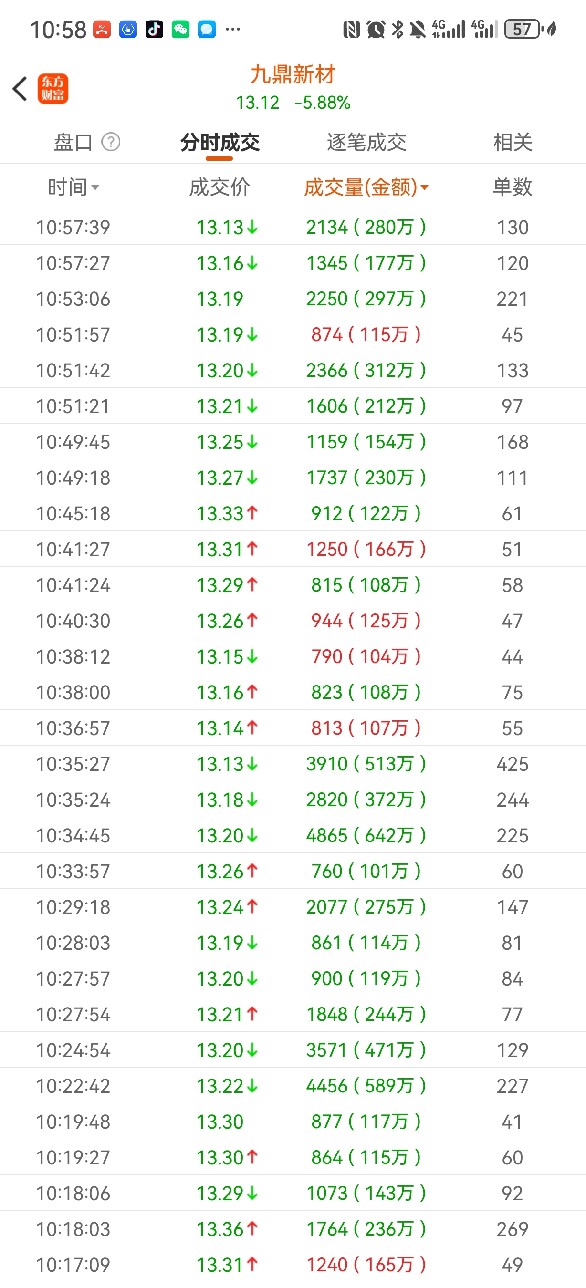Image resolution: width=586 pixels, height=1288 pixels.
Task: Select the 盘口 tab
Action: tap(73, 143)
